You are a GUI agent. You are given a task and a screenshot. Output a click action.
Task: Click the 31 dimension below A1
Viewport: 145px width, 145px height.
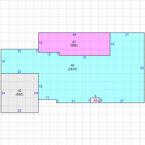click(84, 57)
